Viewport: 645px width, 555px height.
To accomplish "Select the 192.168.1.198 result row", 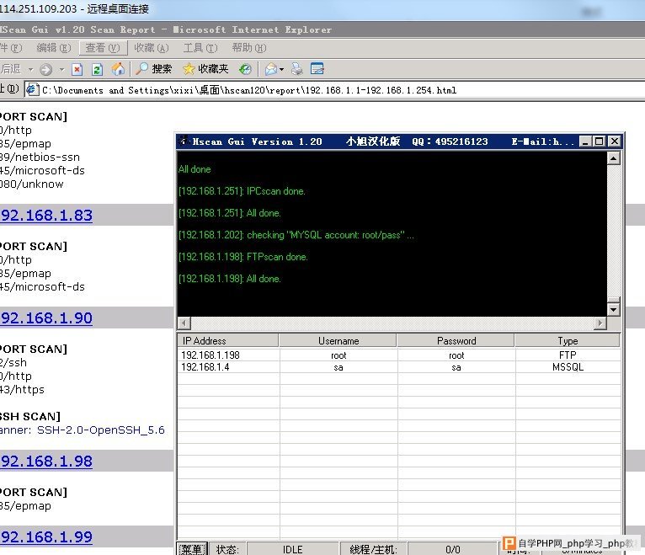I will point(399,355).
